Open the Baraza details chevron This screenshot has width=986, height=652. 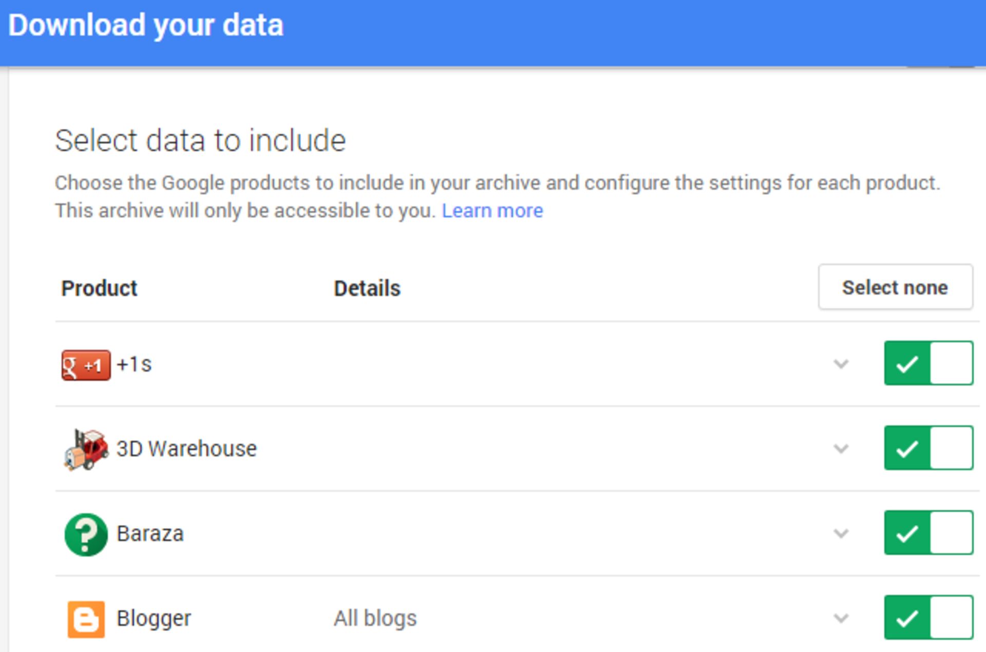pyautogui.click(x=841, y=533)
